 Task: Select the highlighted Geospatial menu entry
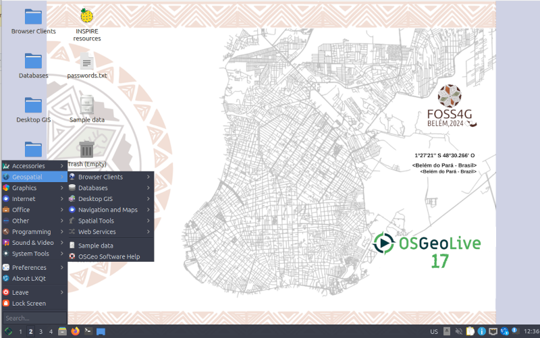pyautogui.click(x=34, y=177)
